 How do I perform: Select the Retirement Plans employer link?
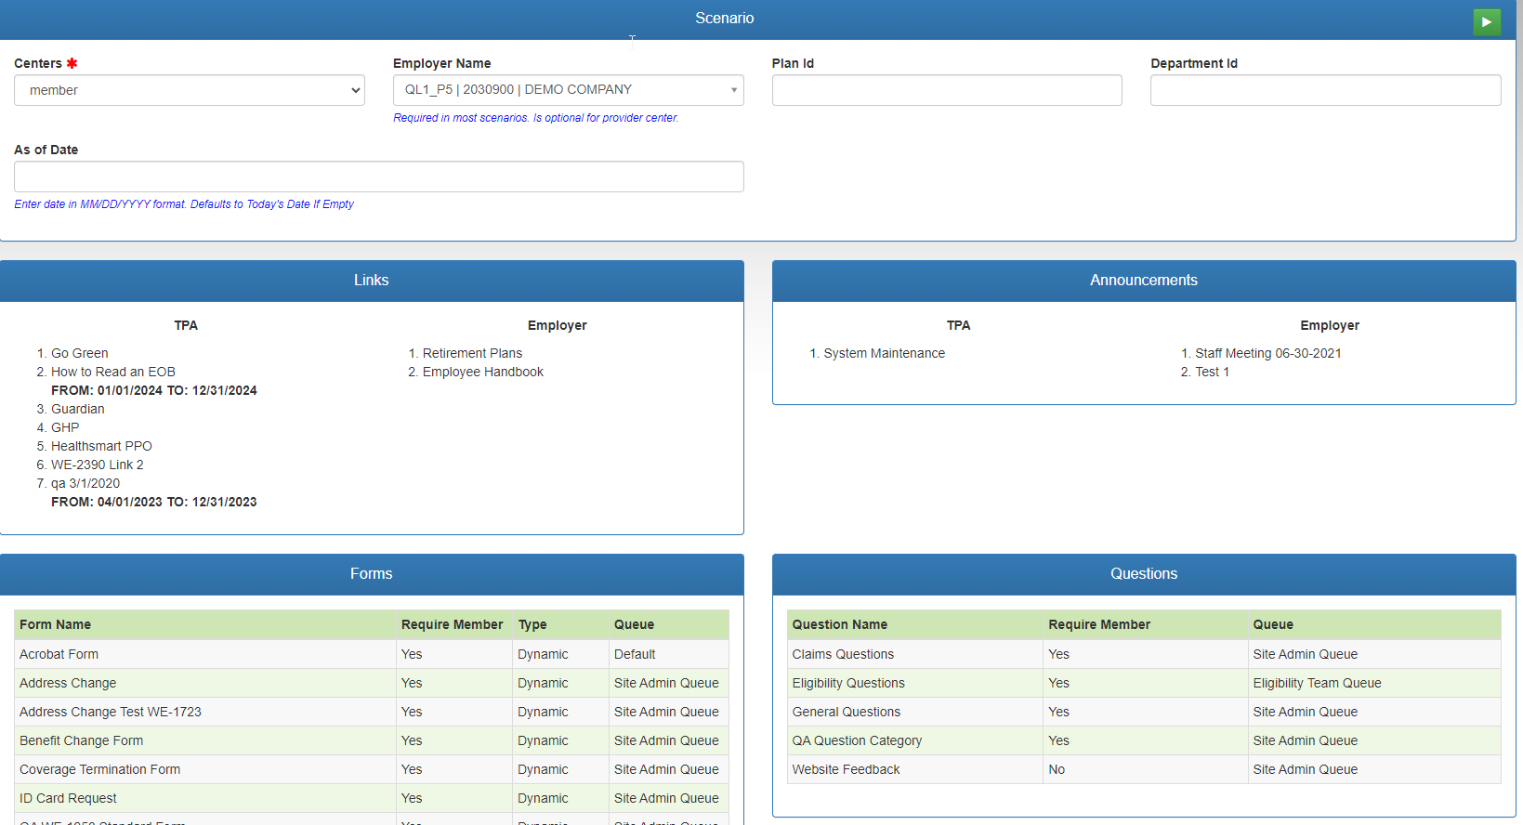tap(472, 353)
